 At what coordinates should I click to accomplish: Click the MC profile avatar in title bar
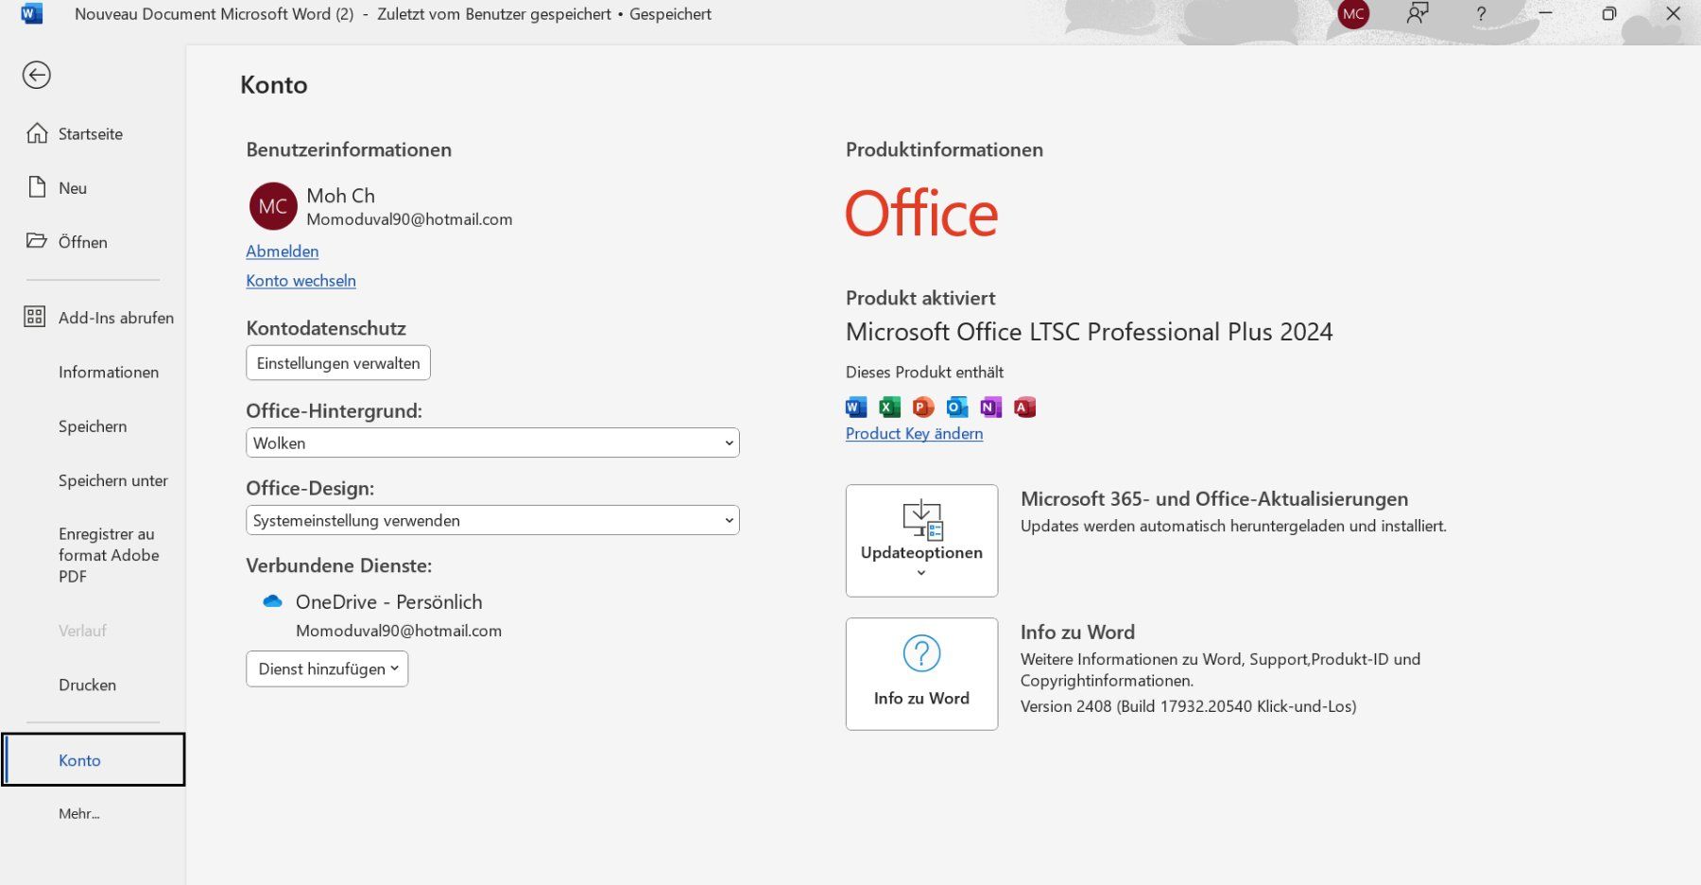coord(1353,14)
